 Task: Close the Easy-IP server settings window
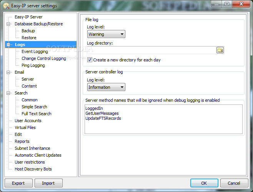point(241,4)
